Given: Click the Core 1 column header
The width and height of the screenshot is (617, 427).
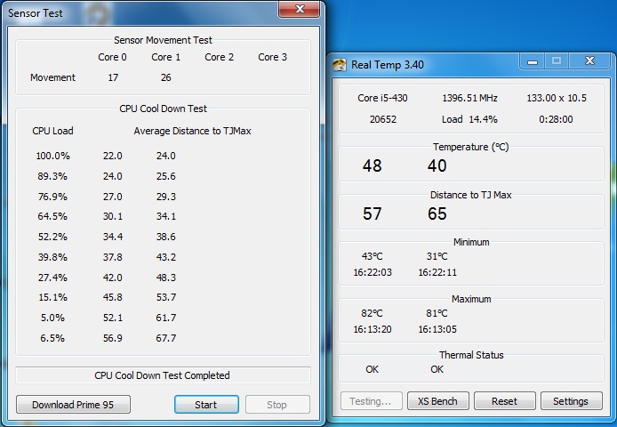Looking at the screenshot, I should click(x=165, y=57).
